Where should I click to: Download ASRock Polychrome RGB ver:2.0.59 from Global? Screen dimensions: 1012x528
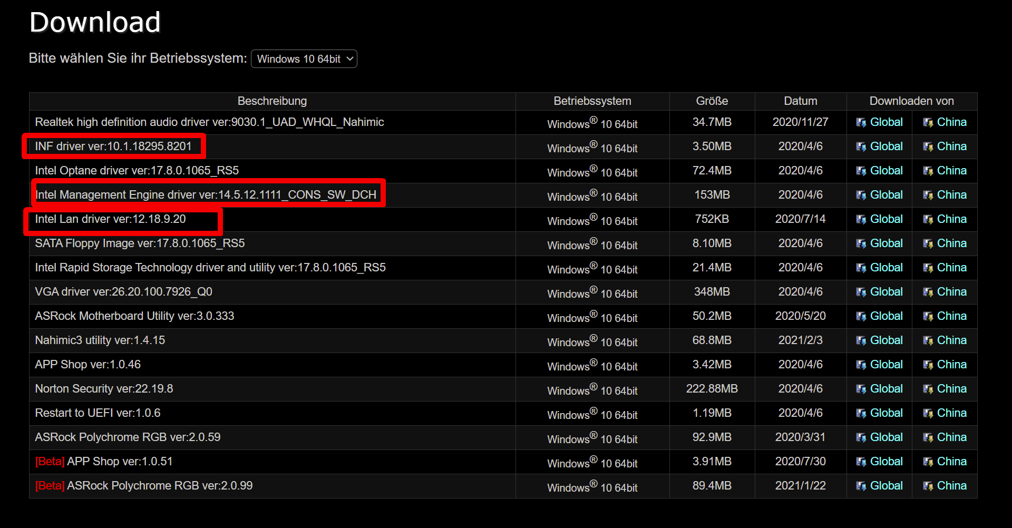click(886, 437)
